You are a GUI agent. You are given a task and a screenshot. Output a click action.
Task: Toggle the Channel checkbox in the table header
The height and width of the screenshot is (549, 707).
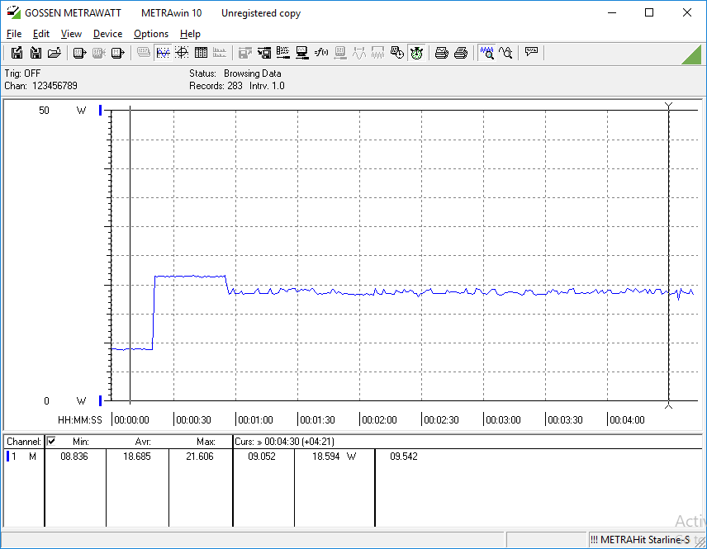(51, 441)
